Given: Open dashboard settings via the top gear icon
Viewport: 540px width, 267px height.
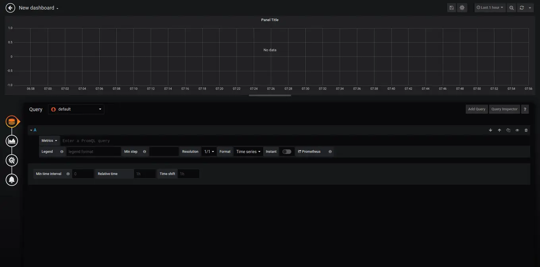Looking at the screenshot, I should 461,7.
